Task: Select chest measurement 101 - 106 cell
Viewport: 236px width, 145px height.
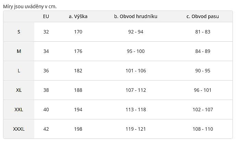Action: 136,71
